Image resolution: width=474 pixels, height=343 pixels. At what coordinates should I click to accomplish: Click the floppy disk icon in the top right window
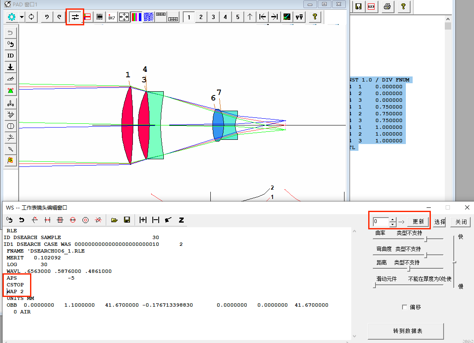pos(358,6)
